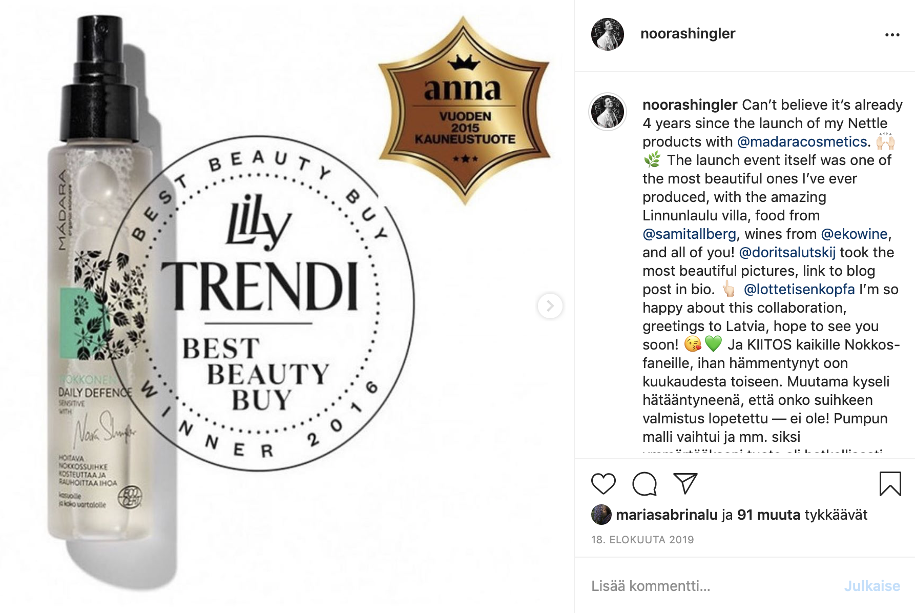Viewport: 915px width, 613px height.
Task: Open comments with the speech bubble icon
Action: pyautogui.click(x=644, y=484)
